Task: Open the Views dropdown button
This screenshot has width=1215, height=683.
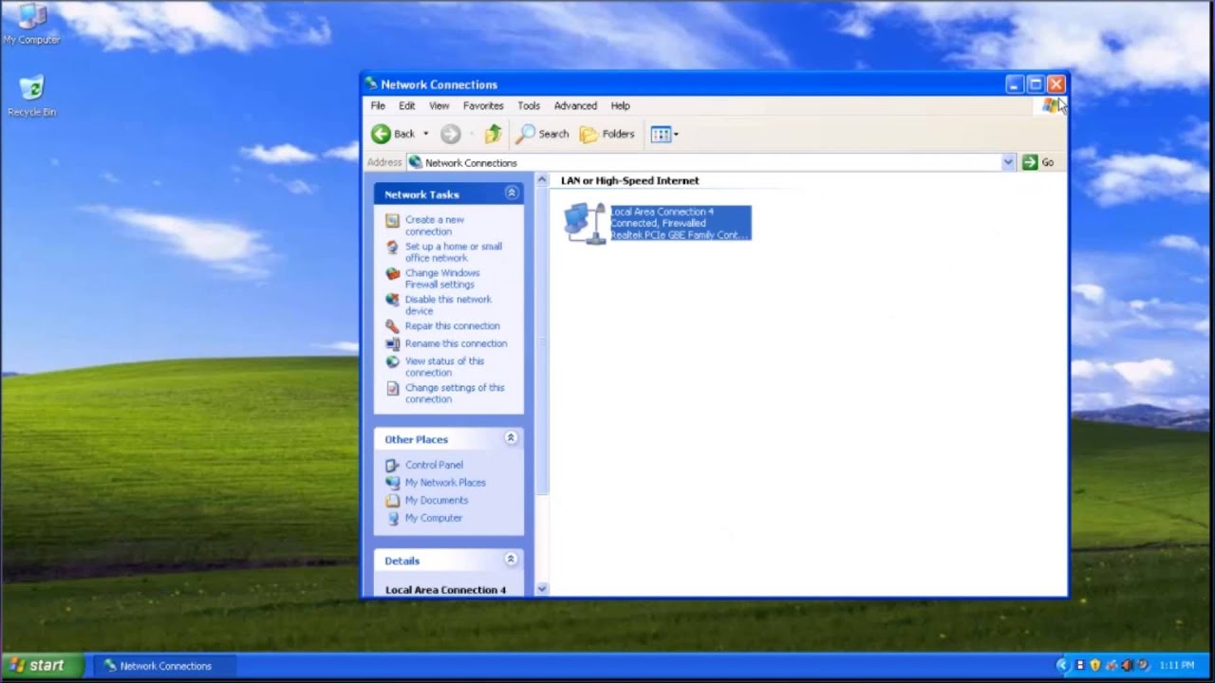Action: point(664,134)
